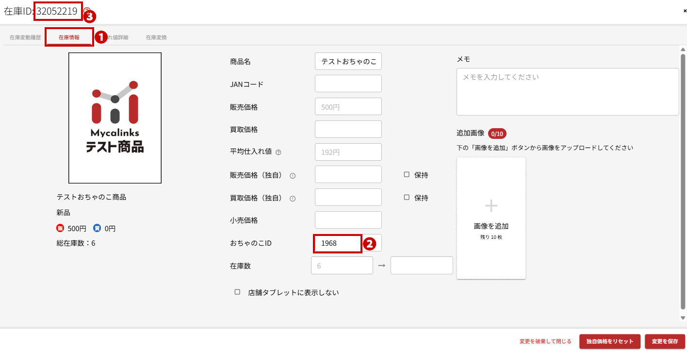Click the info icon beside 買取価格（独自）
Image resolution: width=687 pixels, height=352 pixels.
pyautogui.click(x=293, y=199)
